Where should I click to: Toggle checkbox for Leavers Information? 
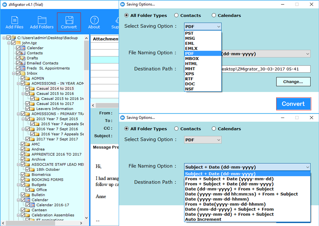click(x=28, y=109)
